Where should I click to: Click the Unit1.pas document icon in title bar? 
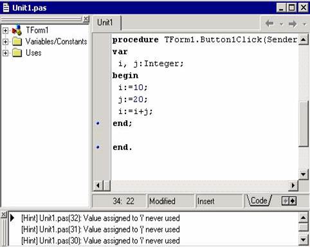click(6, 8)
